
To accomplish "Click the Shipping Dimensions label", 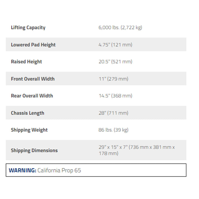I will (x=34, y=150).
